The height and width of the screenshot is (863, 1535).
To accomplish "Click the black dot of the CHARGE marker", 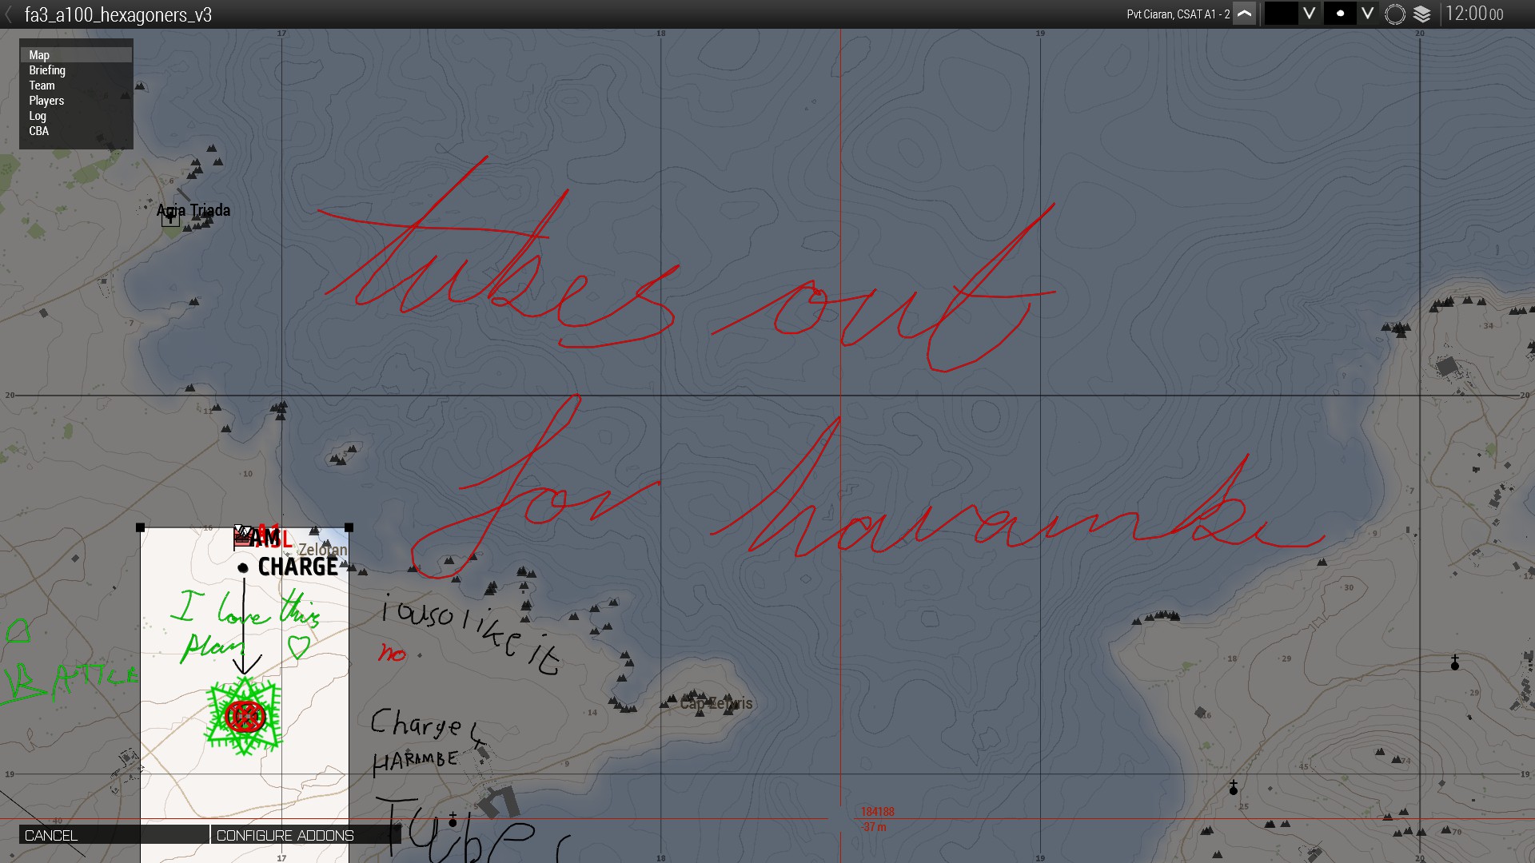I will click(x=243, y=568).
